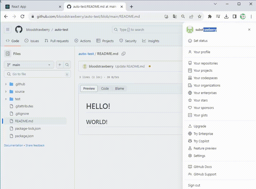Open a new browser tab
This screenshot has width=256, height=189.
click(131, 7)
